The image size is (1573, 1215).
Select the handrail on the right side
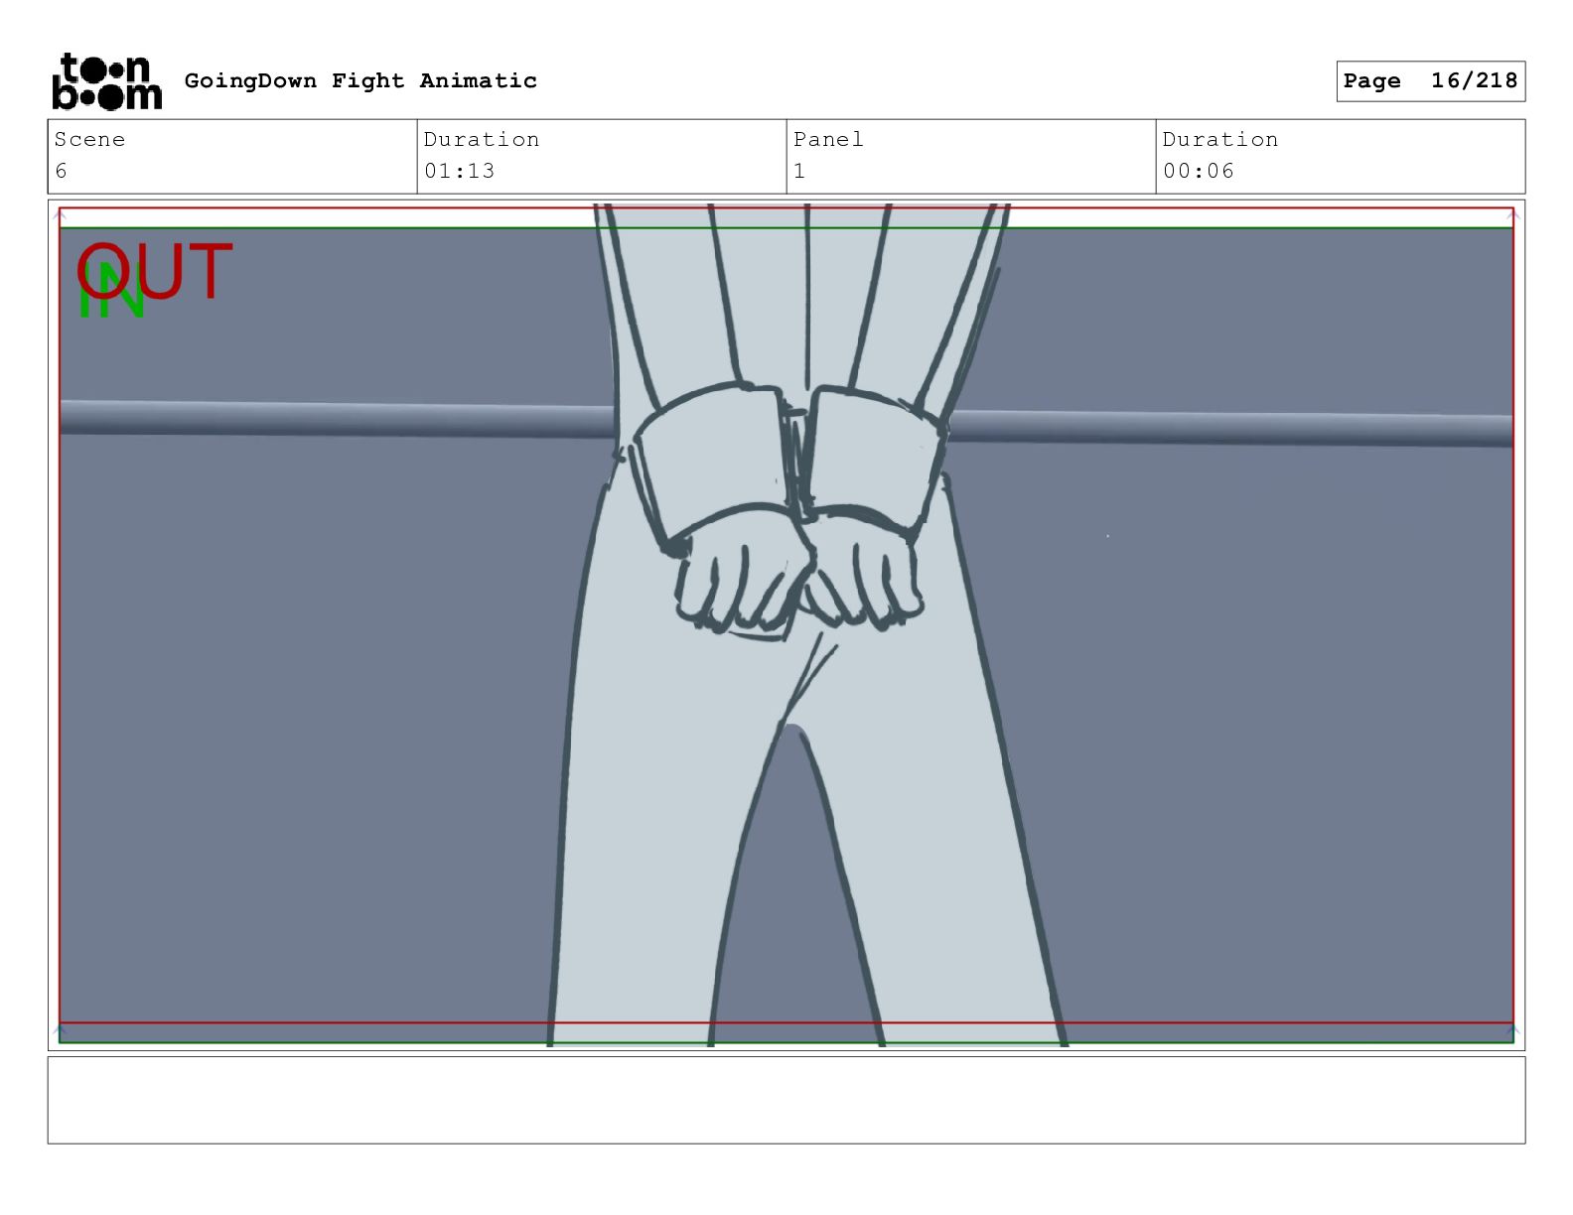click(1231, 429)
